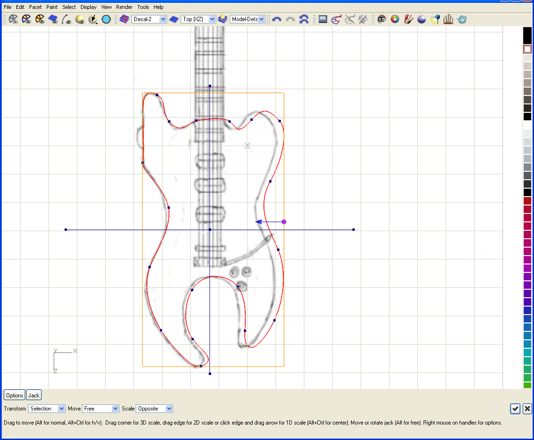Image resolution: width=534 pixels, height=440 pixels.
Task: Click the magenta scale handle on bounding box
Action: click(x=284, y=222)
